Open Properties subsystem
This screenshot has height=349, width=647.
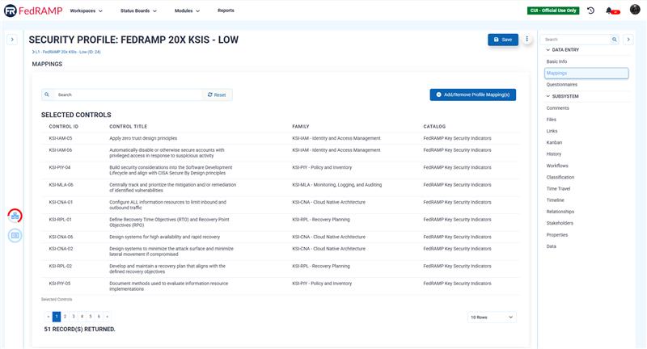557,235
